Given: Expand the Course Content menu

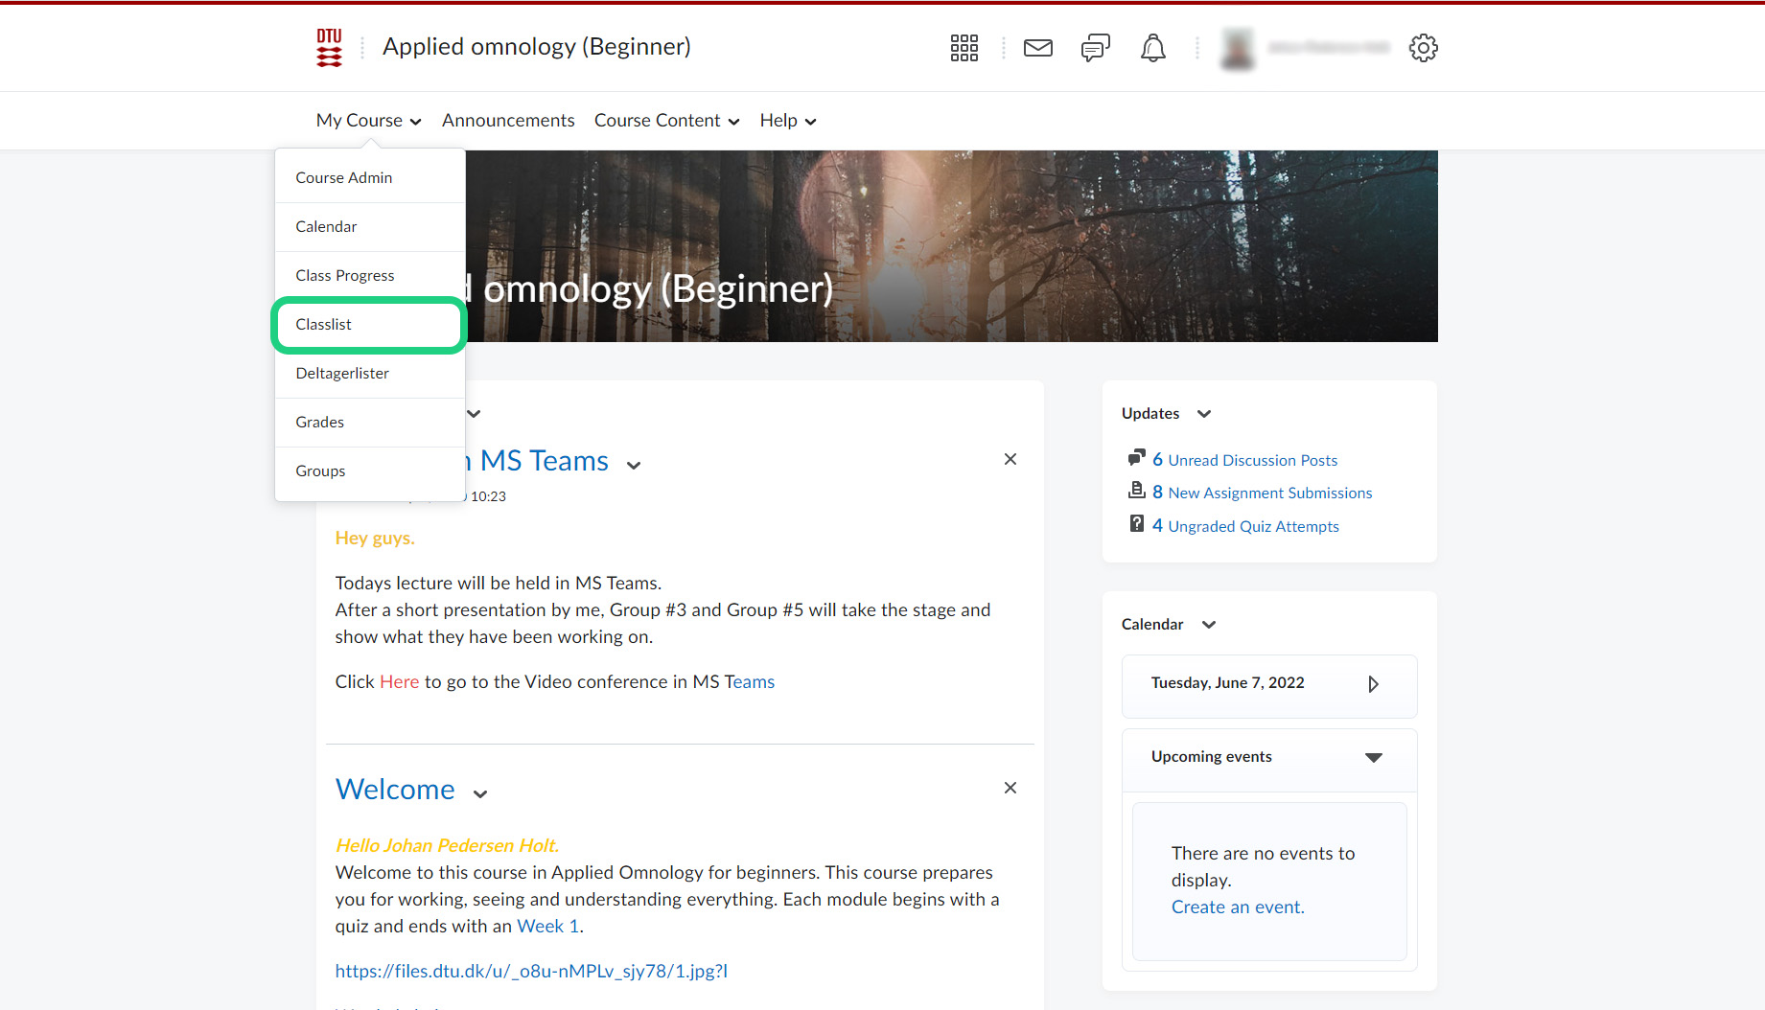Looking at the screenshot, I should pyautogui.click(x=666, y=121).
